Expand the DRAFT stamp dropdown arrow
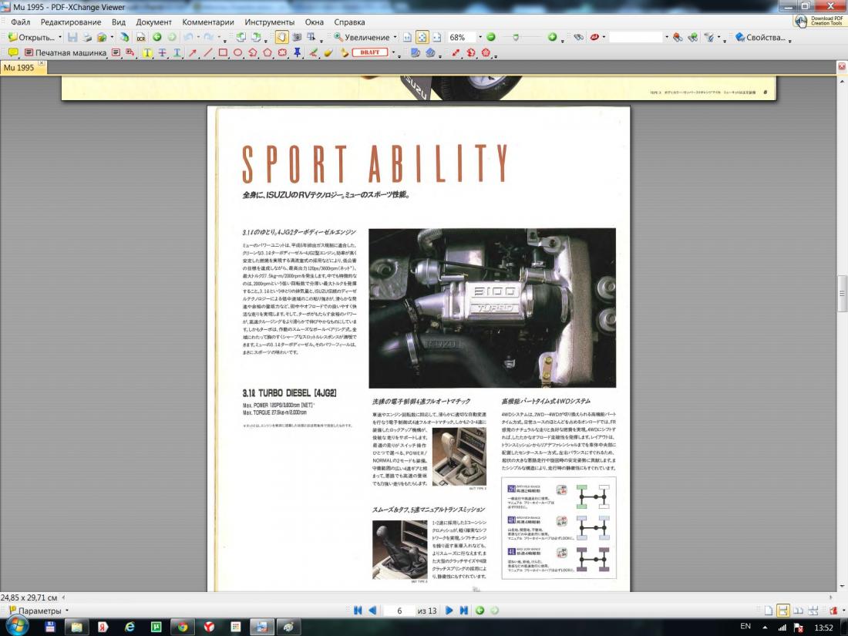The height and width of the screenshot is (636, 848). coord(393,52)
